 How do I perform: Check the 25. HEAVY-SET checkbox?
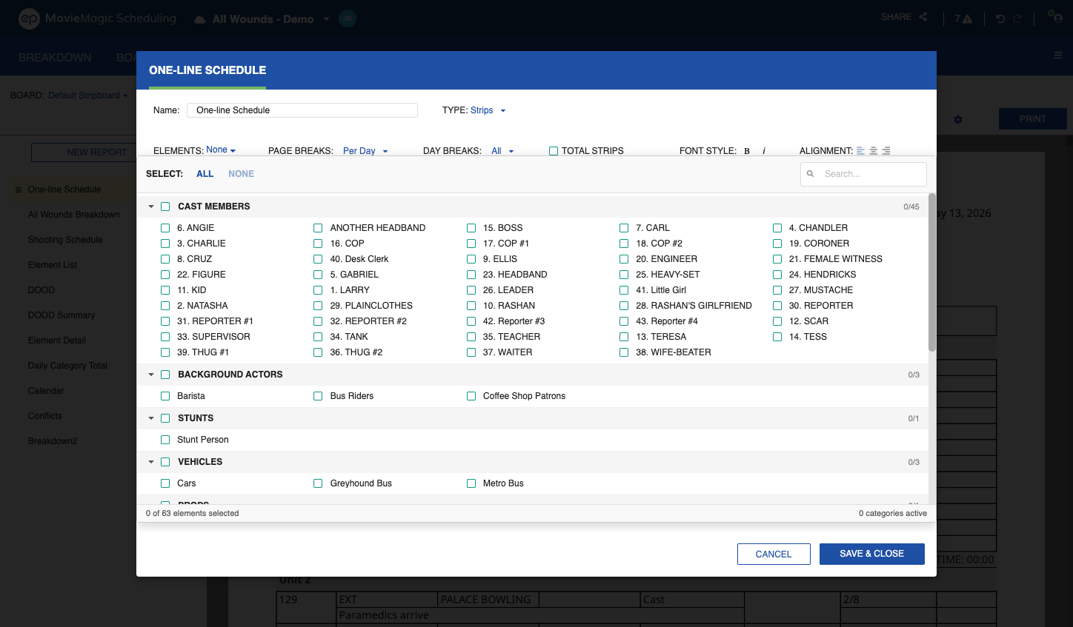pyautogui.click(x=624, y=275)
